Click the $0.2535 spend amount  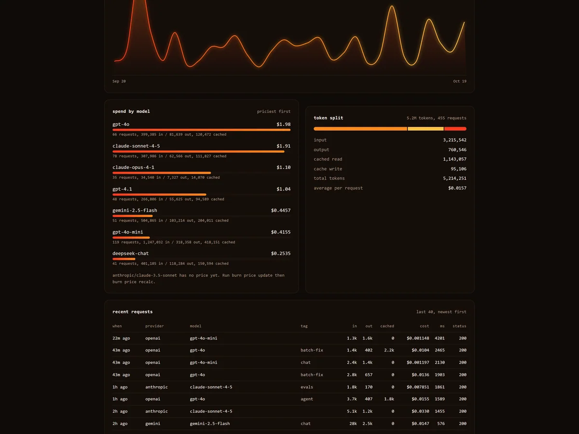[x=281, y=253]
